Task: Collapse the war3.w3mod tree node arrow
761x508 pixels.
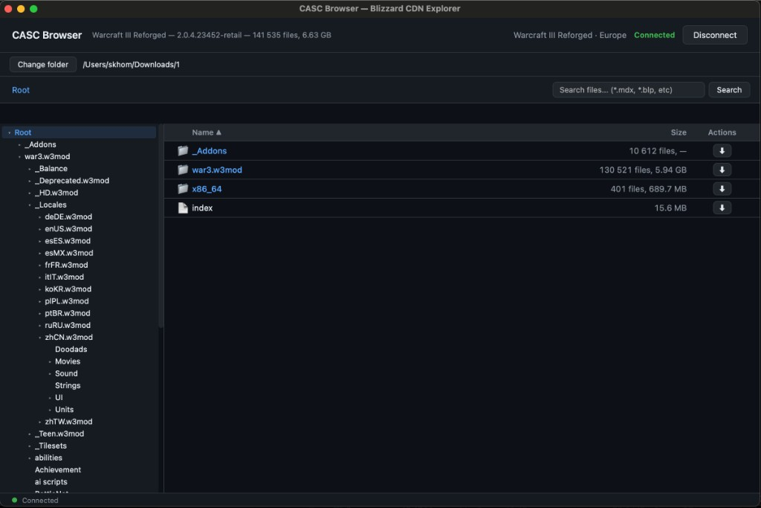Action: click(x=19, y=157)
